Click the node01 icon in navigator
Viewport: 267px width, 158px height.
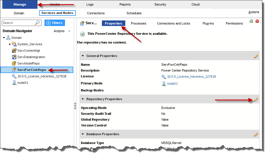pyautogui.click(x=14, y=83)
